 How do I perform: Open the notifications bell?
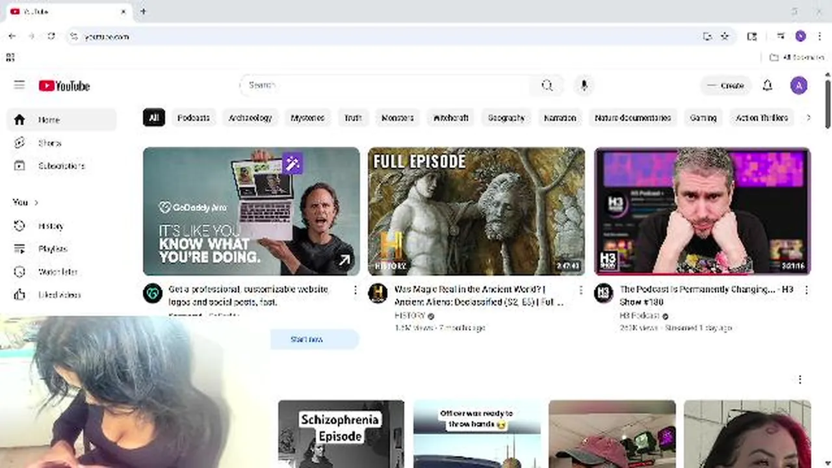[767, 85]
